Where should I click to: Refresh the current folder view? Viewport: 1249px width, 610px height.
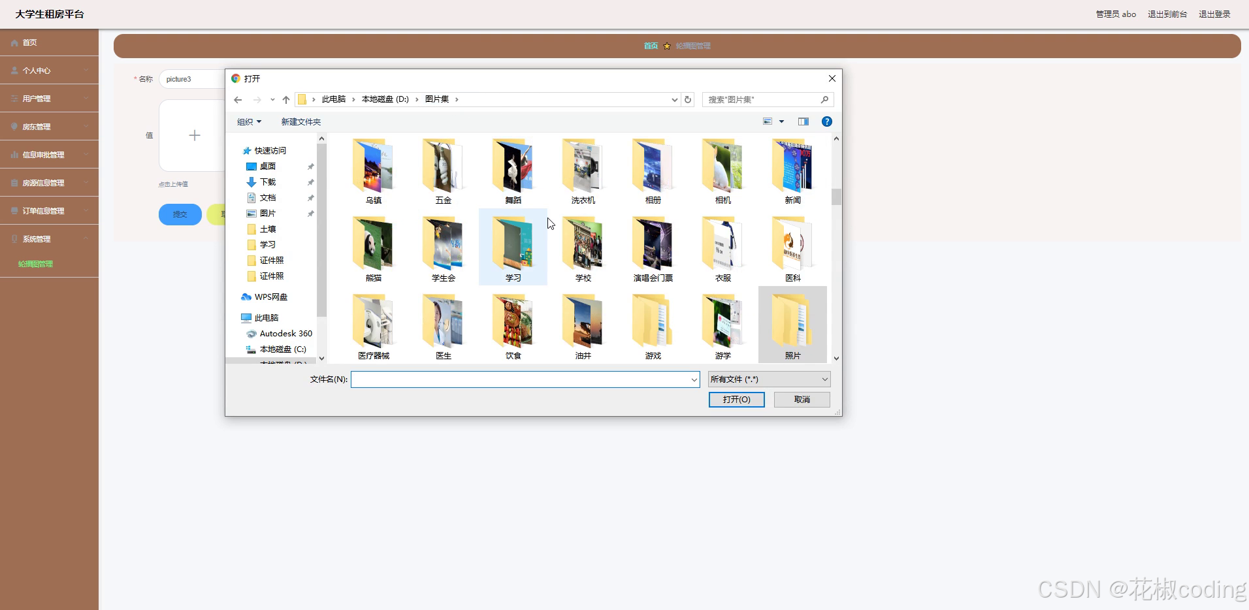[687, 99]
